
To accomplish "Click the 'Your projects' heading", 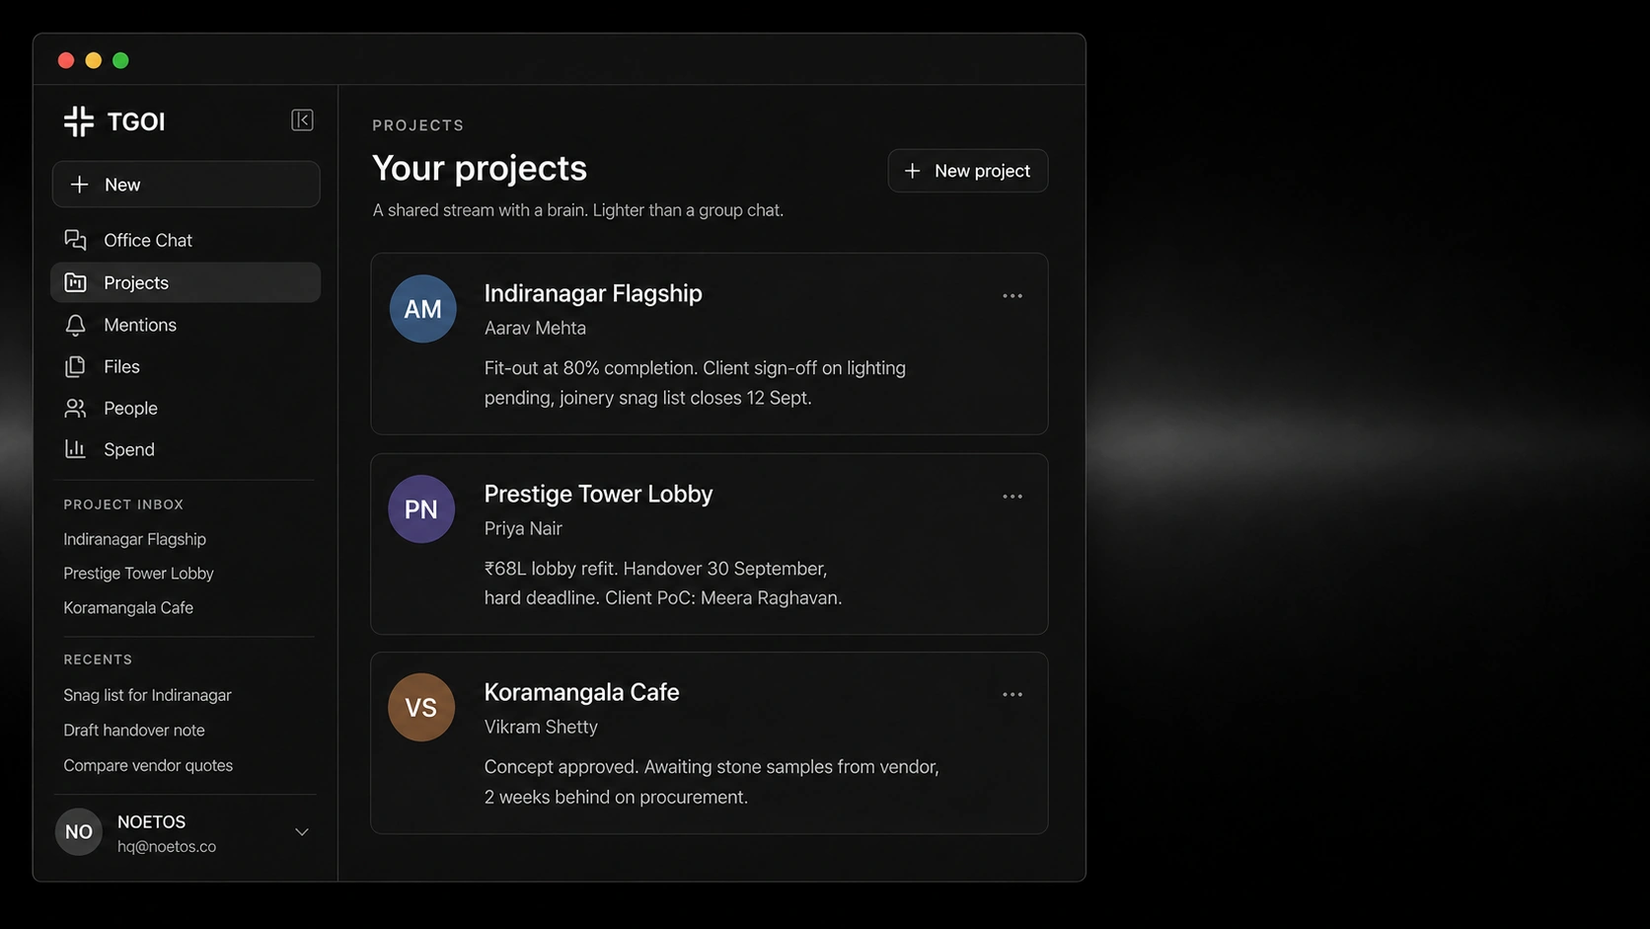I will coord(480,169).
